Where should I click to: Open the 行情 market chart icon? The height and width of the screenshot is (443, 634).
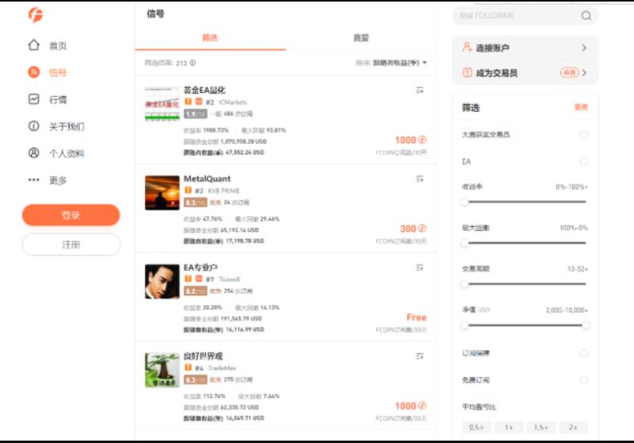tap(34, 99)
